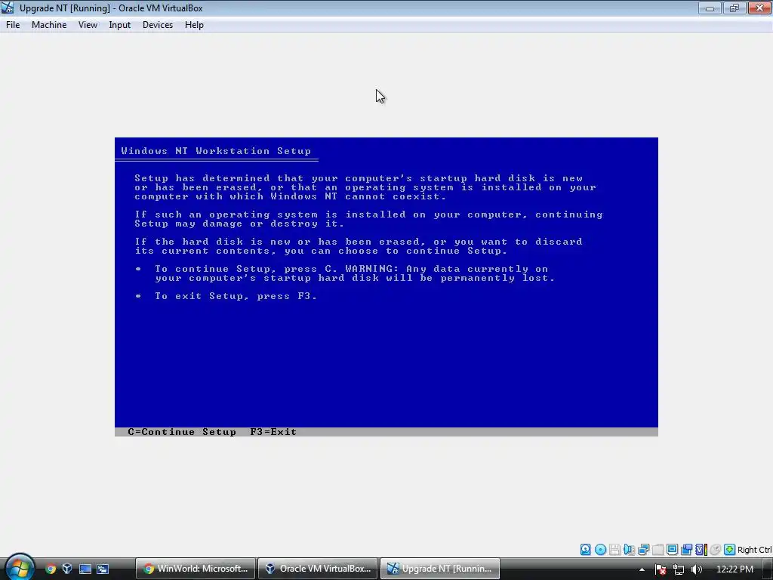Click the 'To exit Setup, press F3.' line
This screenshot has width=773, height=580.
click(236, 296)
